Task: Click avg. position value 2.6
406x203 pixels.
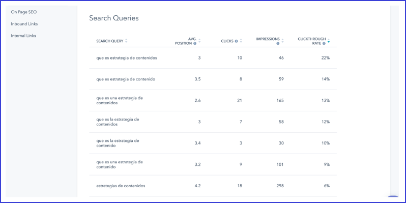Action: coord(197,100)
